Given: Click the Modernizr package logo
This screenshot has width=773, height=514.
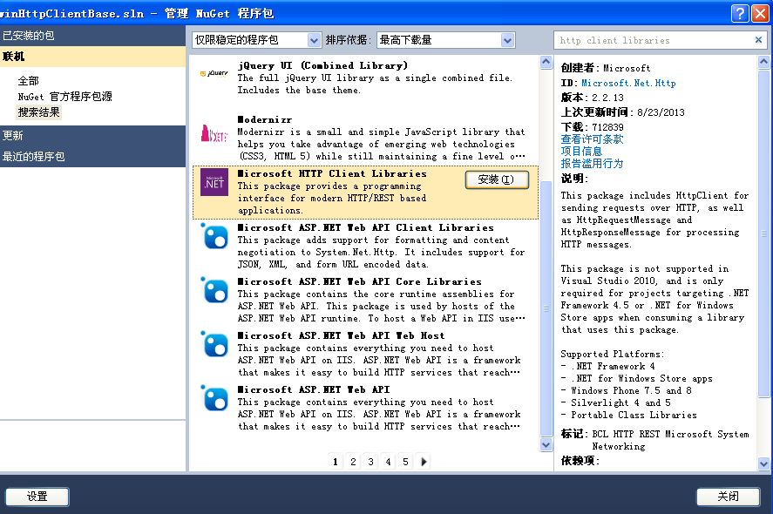Looking at the screenshot, I should 214,133.
